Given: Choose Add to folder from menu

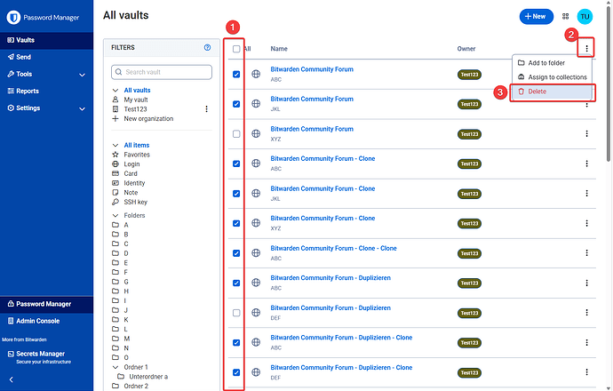Looking at the screenshot, I should pyautogui.click(x=552, y=62).
